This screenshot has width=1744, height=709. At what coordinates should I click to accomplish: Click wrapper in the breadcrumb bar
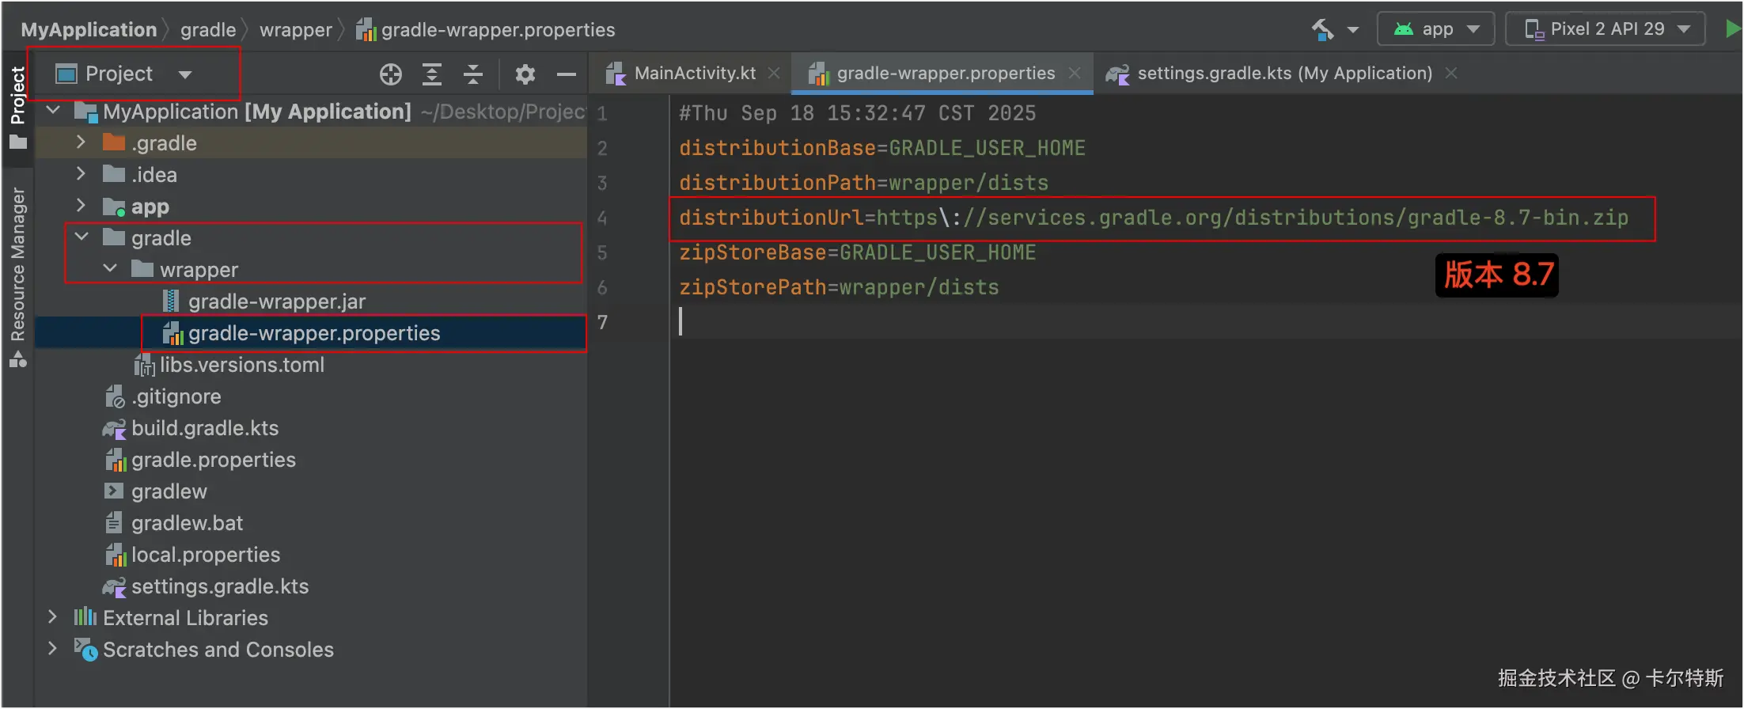tap(296, 30)
